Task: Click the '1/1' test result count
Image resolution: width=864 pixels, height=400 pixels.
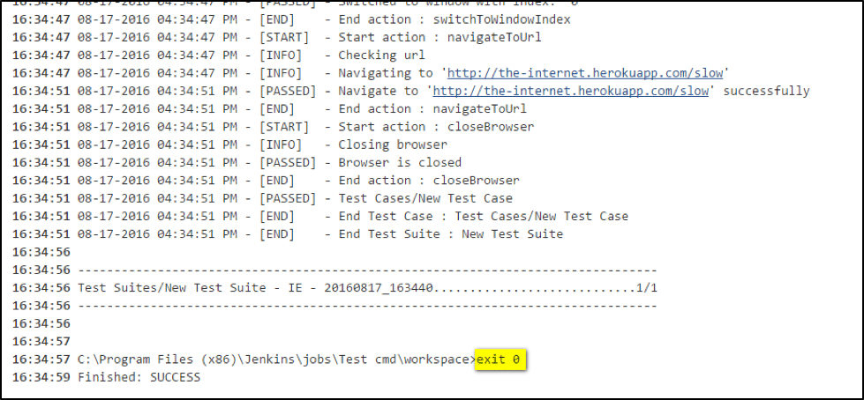Action: (x=646, y=288)
